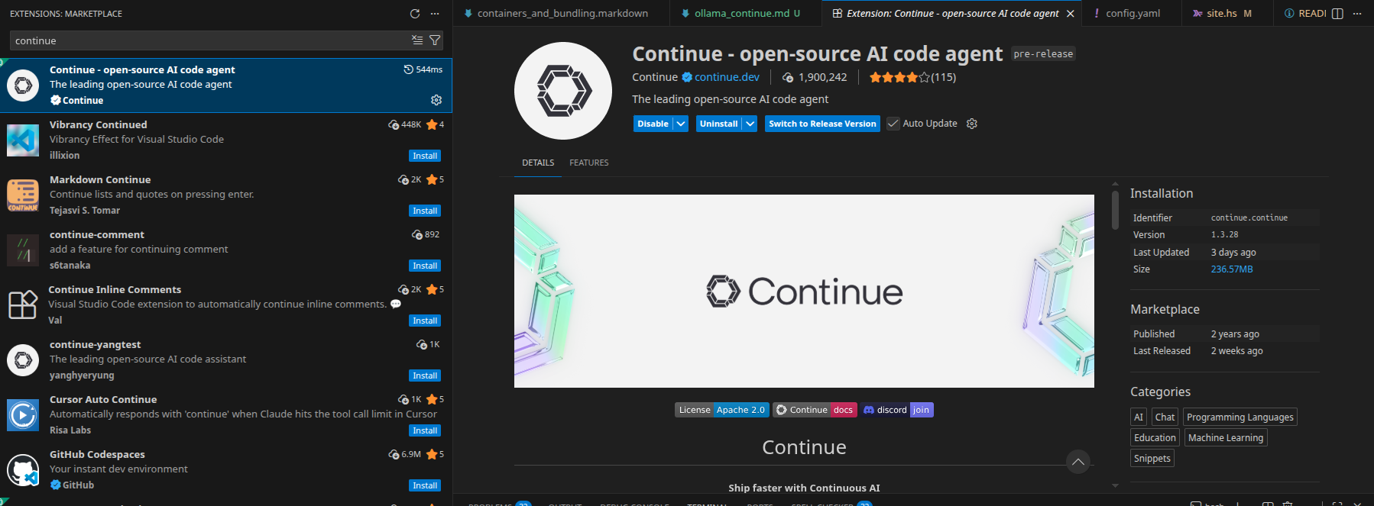
Task: Click the version value 1.3.28
Action: [1225, 235]
